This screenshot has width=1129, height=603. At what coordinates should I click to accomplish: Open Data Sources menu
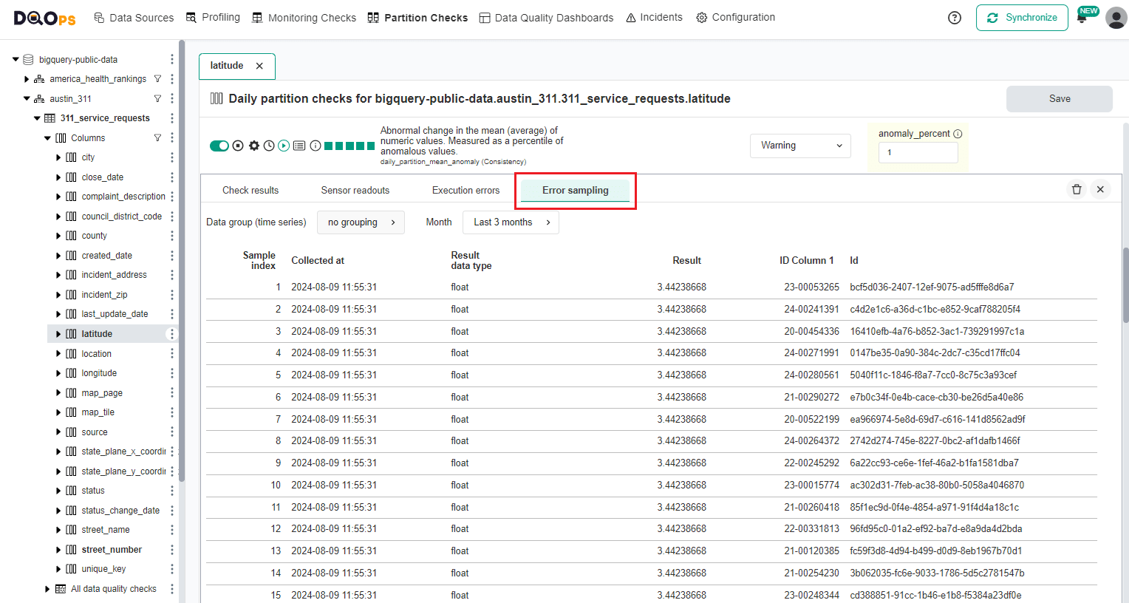point(134,18)
